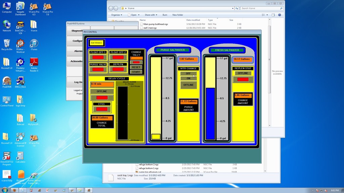Launch the EMC2_Rev1 desktop shortcut

(x=20, y=81)
